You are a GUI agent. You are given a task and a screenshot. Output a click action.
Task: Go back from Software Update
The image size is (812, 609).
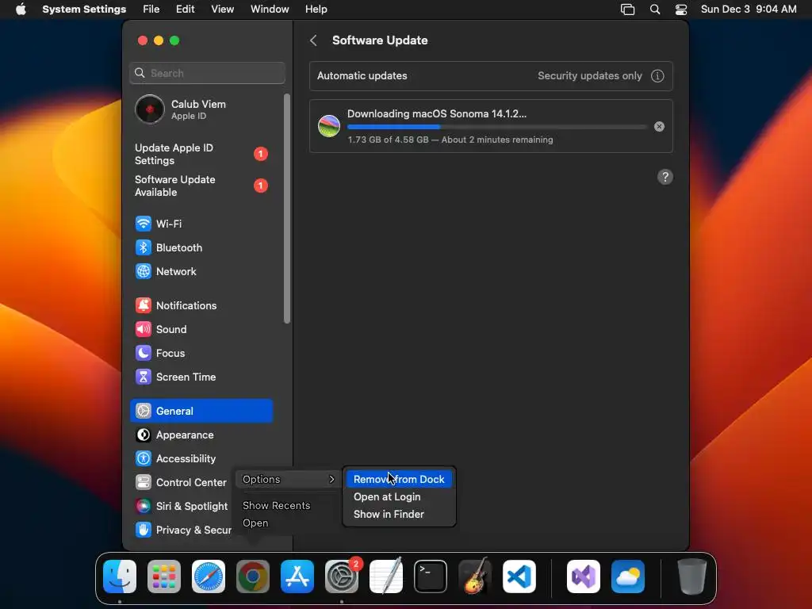tap(313, 40)
